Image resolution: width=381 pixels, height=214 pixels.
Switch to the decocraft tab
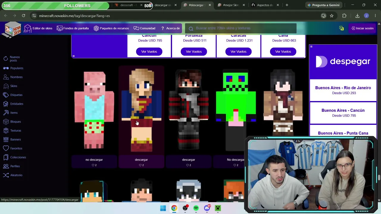[x=128, y=5]
